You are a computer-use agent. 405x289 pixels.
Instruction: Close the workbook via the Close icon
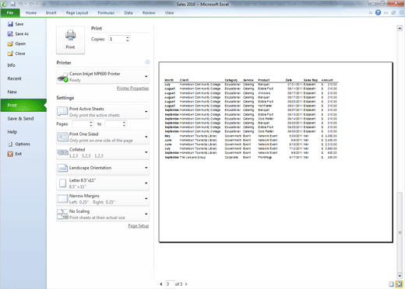point(10,54)
